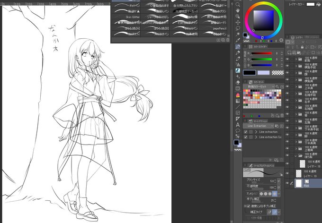Select the Operation object tool
322x223 pixels.
pyautogui.click(x=238, y=17)
